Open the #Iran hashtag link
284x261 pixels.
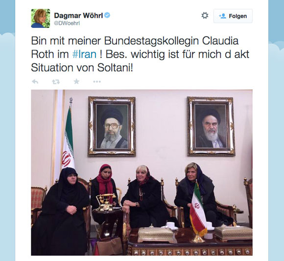(x=84, y=54)
